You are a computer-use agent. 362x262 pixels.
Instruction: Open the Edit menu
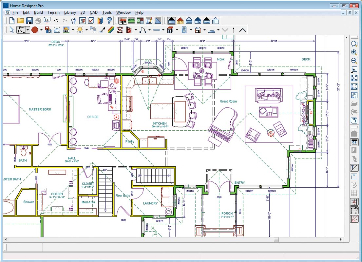point(26,12)
